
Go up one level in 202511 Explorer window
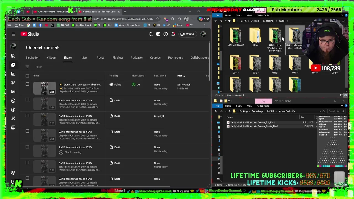point(229,21)
